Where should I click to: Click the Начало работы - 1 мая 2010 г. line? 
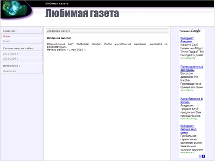click(x=66, y=50)
